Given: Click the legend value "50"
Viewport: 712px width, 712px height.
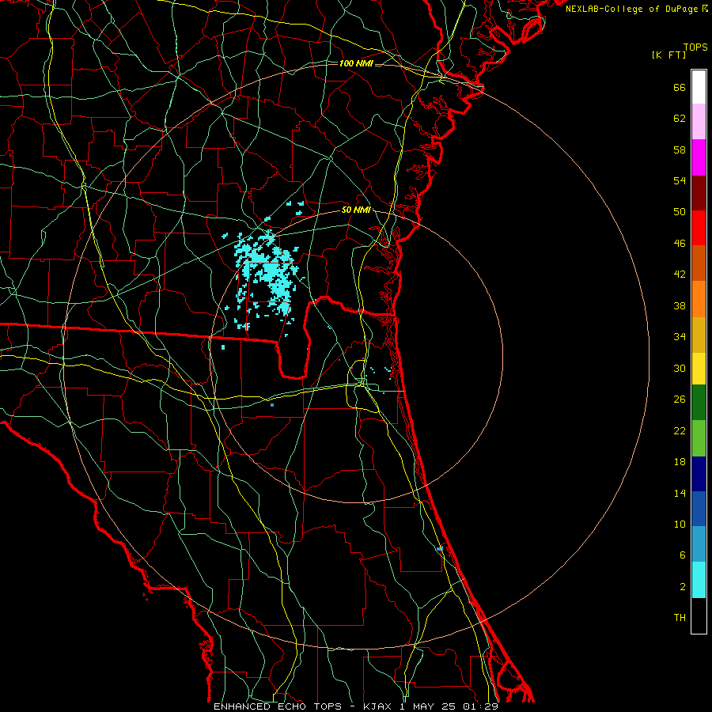Looking at the screenshot, I should tap(680, 212).
